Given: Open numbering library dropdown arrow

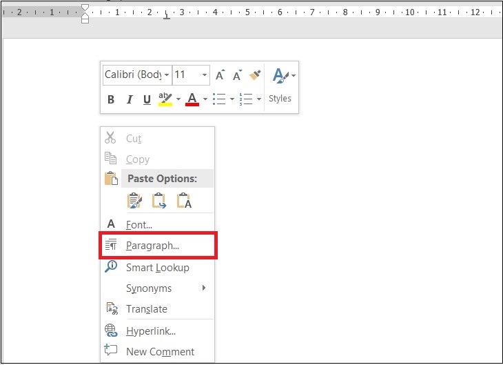Looking at the screenshot, I should tap(259, 99).
